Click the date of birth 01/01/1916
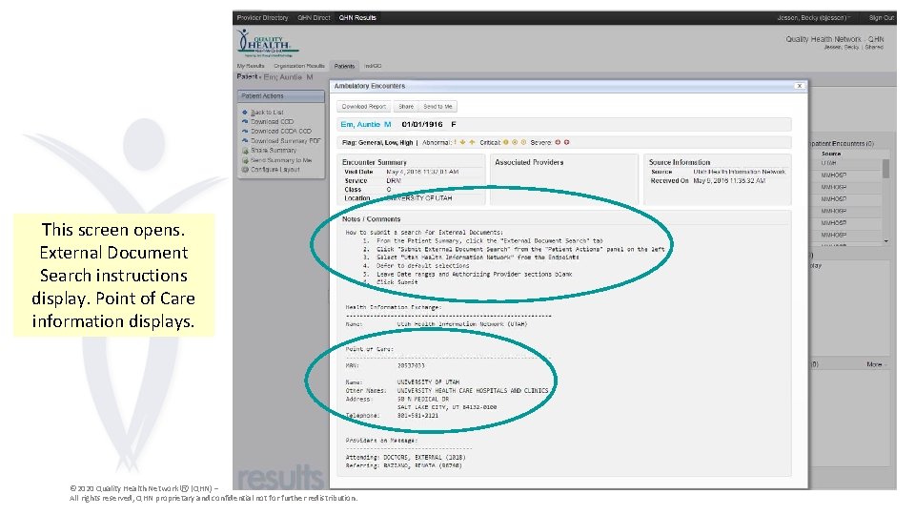Screen dimensions: 915x515 coord(422,124)
